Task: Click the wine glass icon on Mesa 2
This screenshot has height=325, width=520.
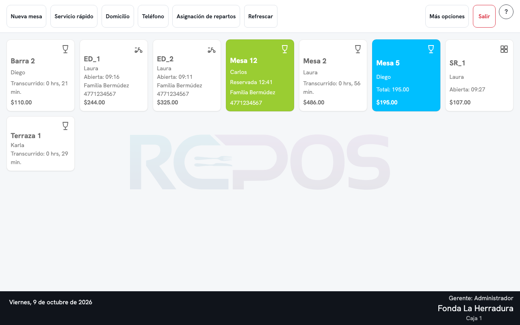Action: pyautogui.click(x=358, y=49)
